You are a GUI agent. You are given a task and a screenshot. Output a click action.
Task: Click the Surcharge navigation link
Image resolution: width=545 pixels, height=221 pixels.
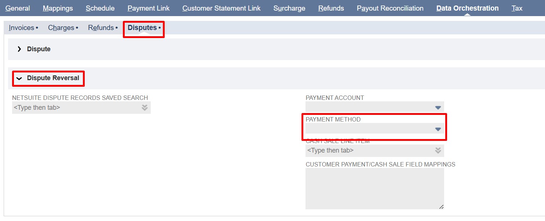point(289,8)
